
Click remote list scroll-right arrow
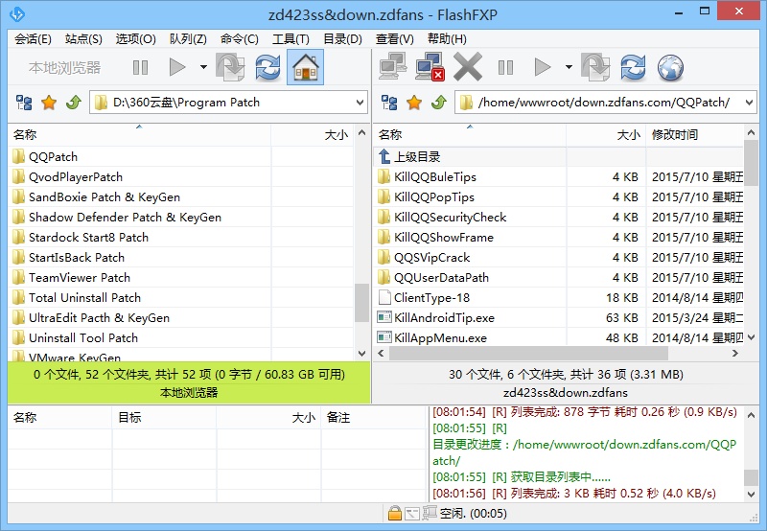pyautogui.click(x=734, y=353)
